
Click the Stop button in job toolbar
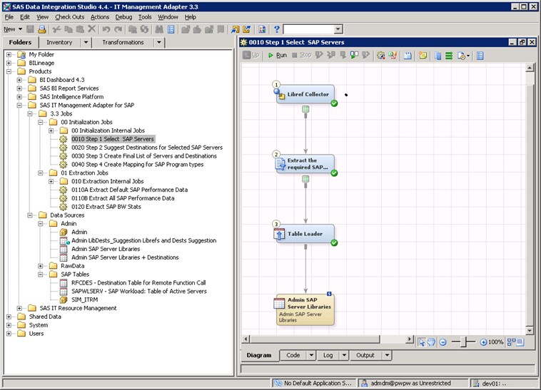302,55
